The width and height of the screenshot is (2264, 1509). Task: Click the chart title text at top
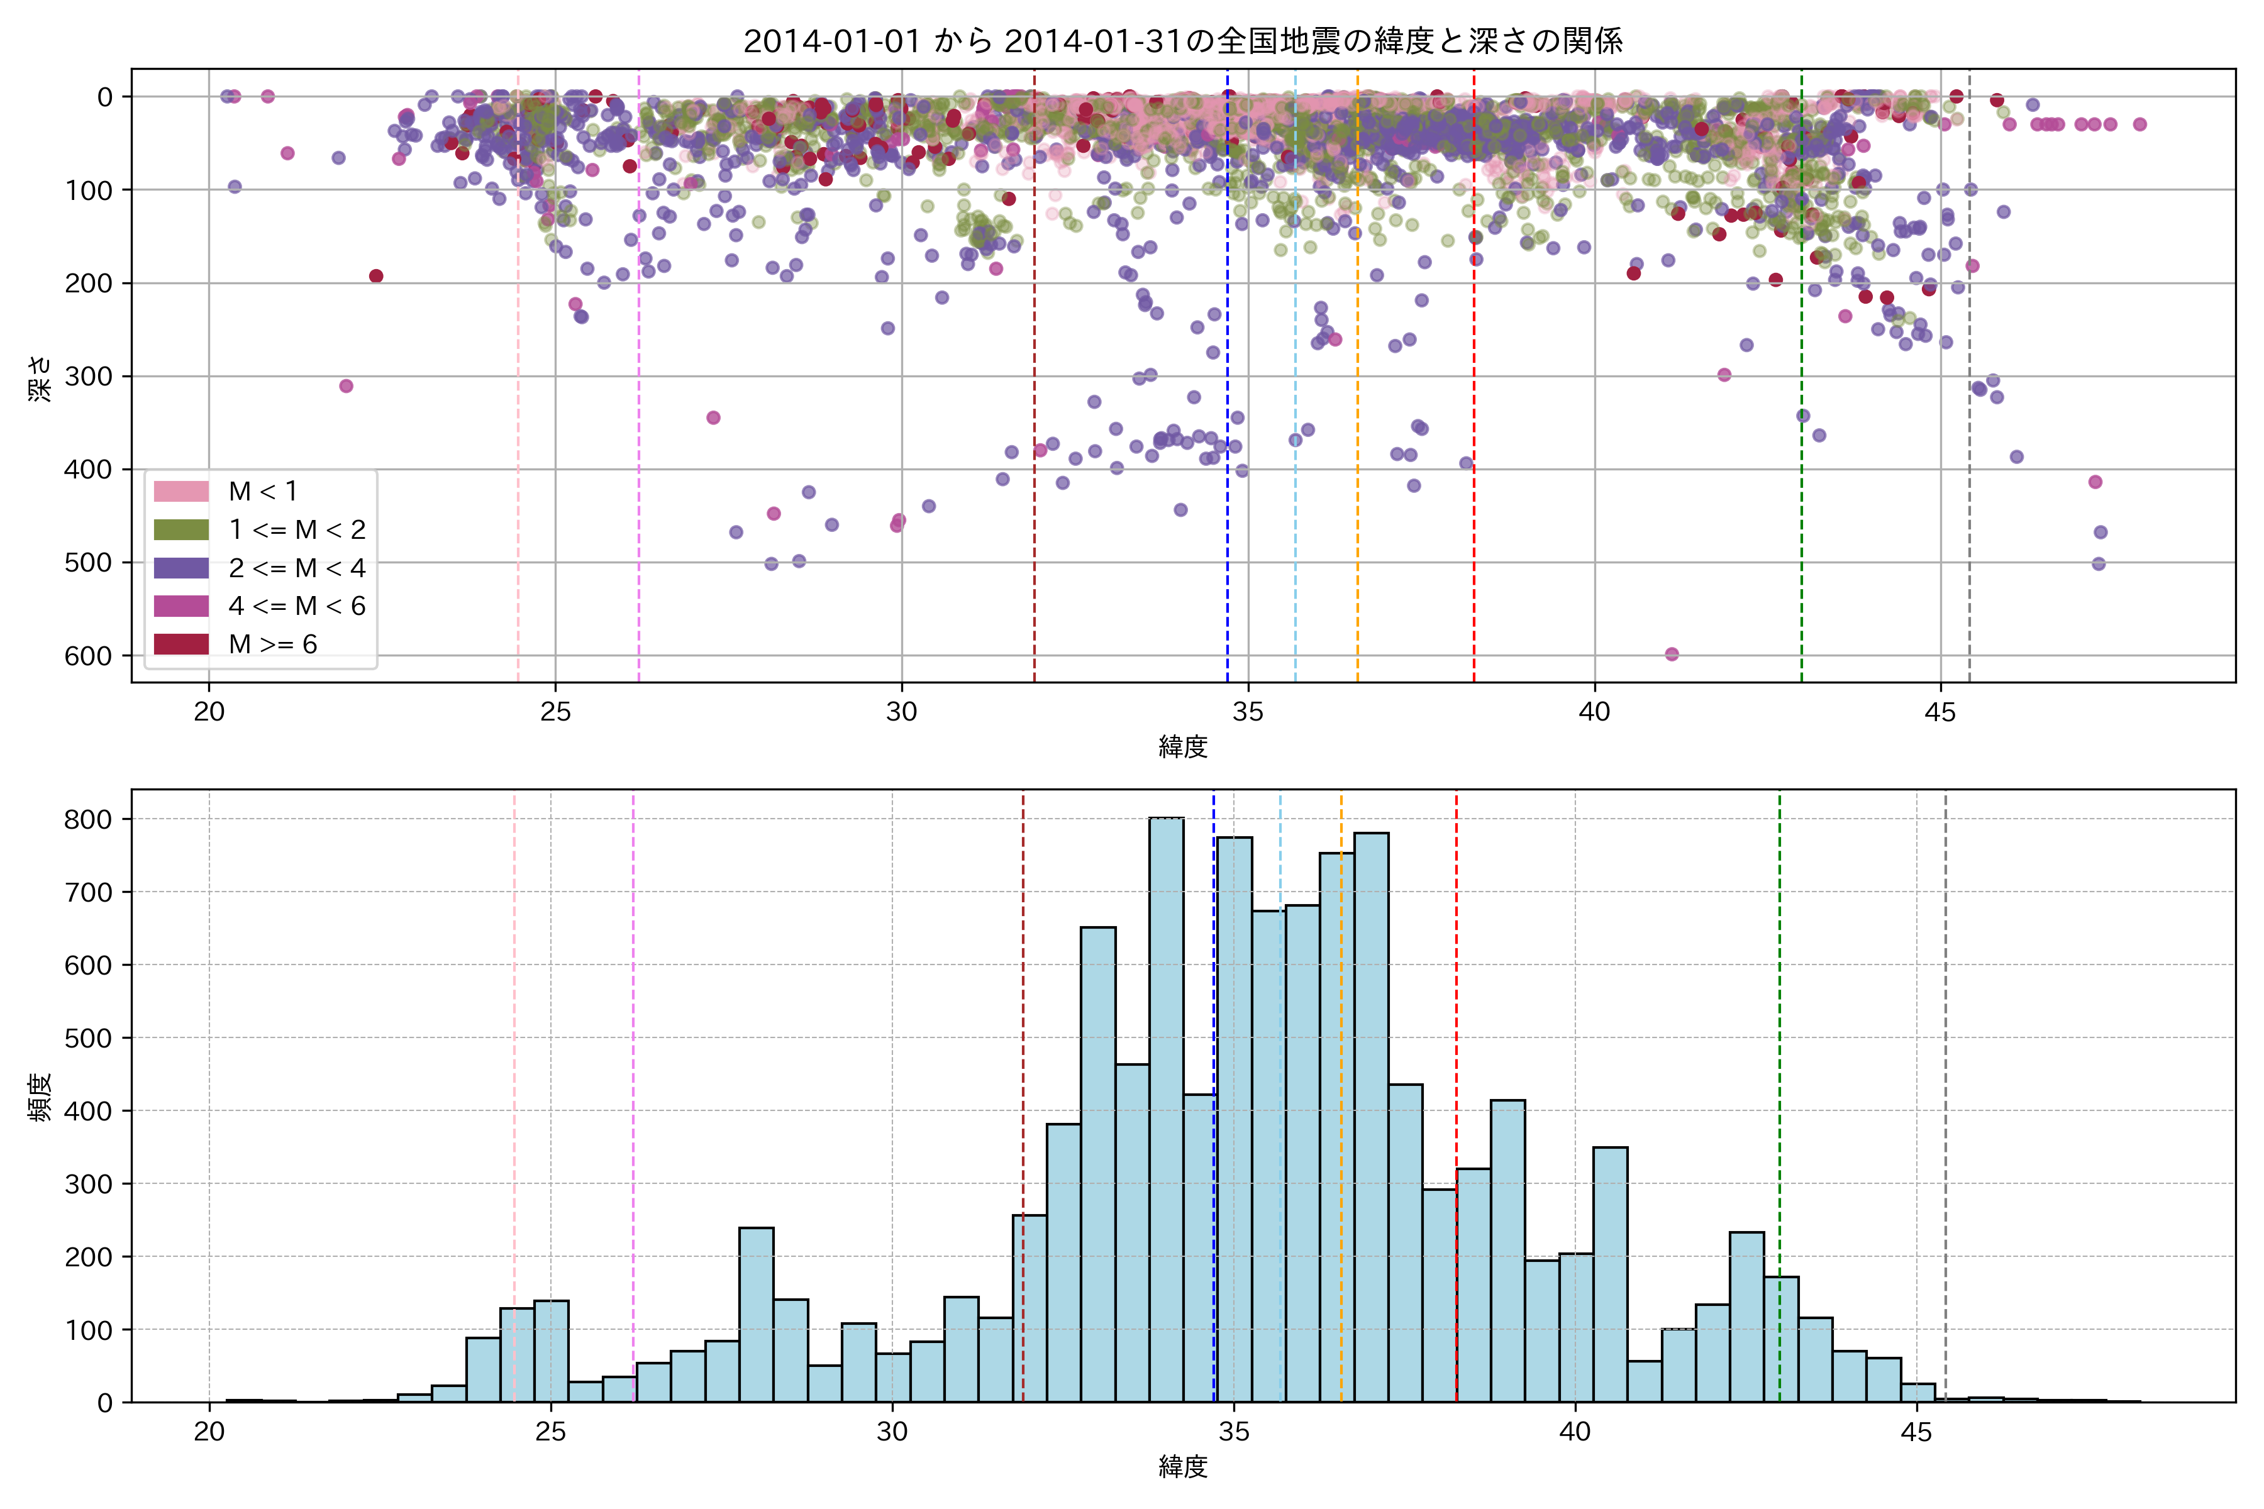(x=1183, y=41)
